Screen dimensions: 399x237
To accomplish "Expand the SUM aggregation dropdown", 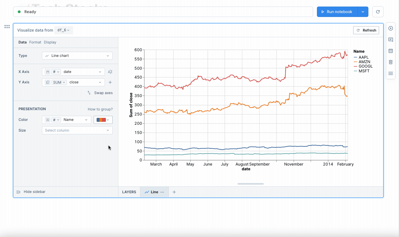I will coord(59,82).
